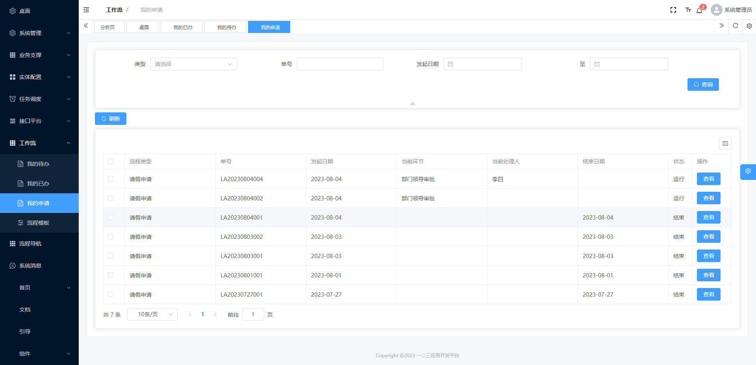
Task: Open notifications bell icon
Action: [x=699, y=10]
